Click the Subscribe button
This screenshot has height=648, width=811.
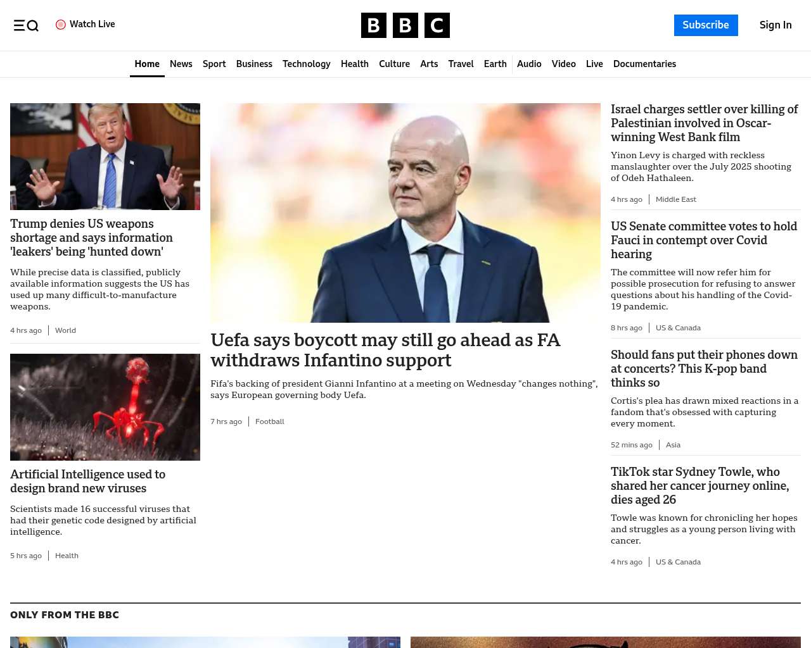click(x=706, y=25)
